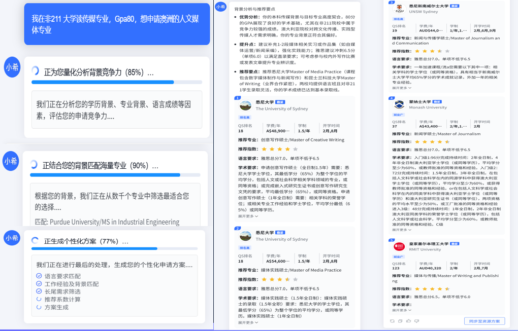This screenshot has height=331, width=518.
Task: Click the thumbs down icon
Action: 416,321
